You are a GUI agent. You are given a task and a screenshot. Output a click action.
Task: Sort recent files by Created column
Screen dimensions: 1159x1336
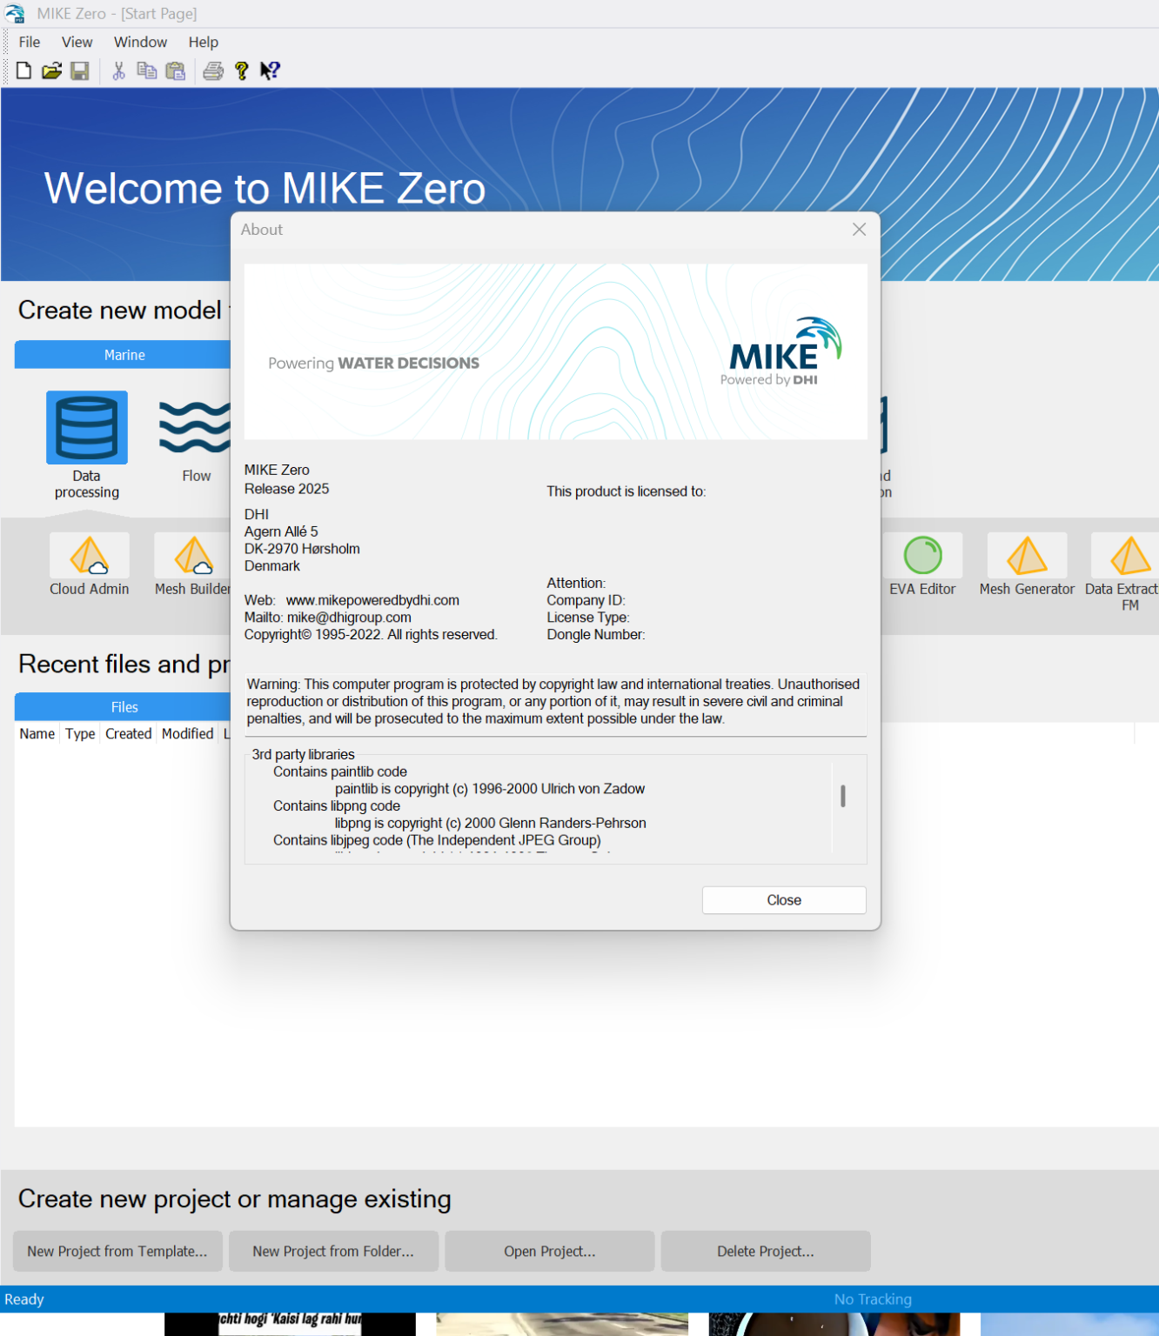pyautogui.click(x=129, y=734)
